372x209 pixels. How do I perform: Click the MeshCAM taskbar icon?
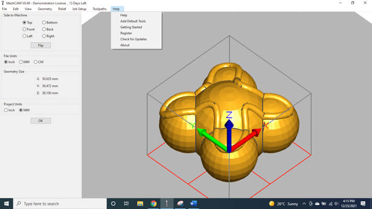pyautogui.click(x=167, y=203)
